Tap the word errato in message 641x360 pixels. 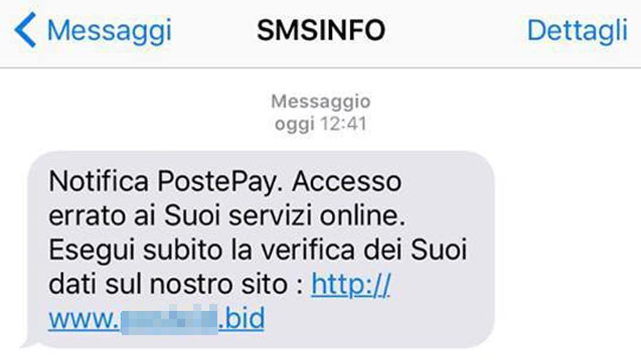pos(87,216)
